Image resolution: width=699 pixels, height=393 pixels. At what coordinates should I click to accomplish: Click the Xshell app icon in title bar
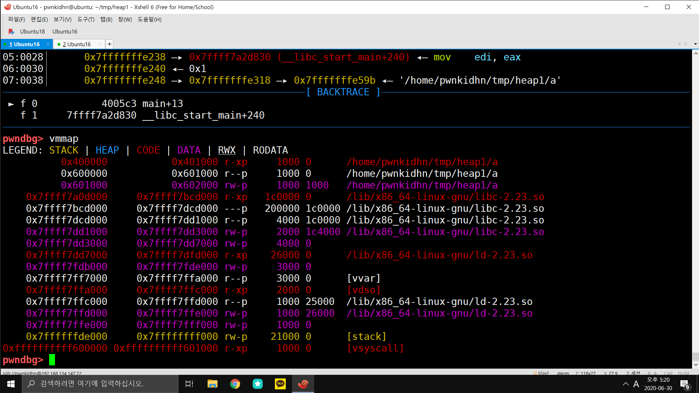point(7,7)
